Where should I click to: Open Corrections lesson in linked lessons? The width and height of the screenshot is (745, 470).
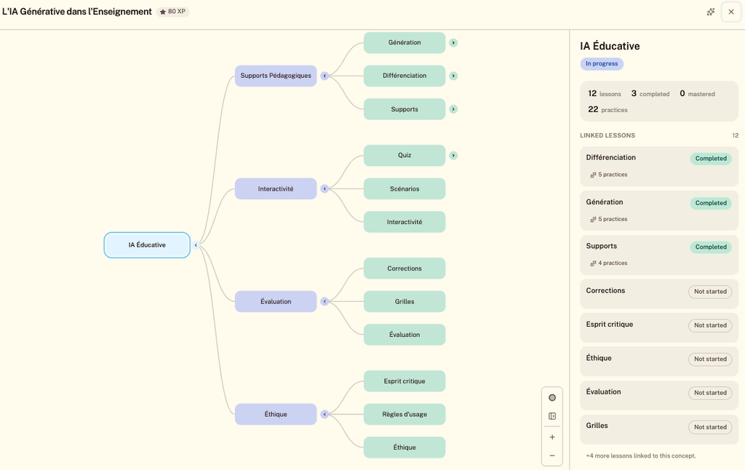click(659, 294)
